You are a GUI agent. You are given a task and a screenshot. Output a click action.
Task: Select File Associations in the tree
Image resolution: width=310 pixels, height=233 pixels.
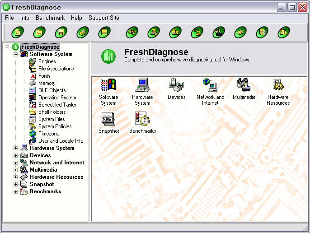click(56, 69)
